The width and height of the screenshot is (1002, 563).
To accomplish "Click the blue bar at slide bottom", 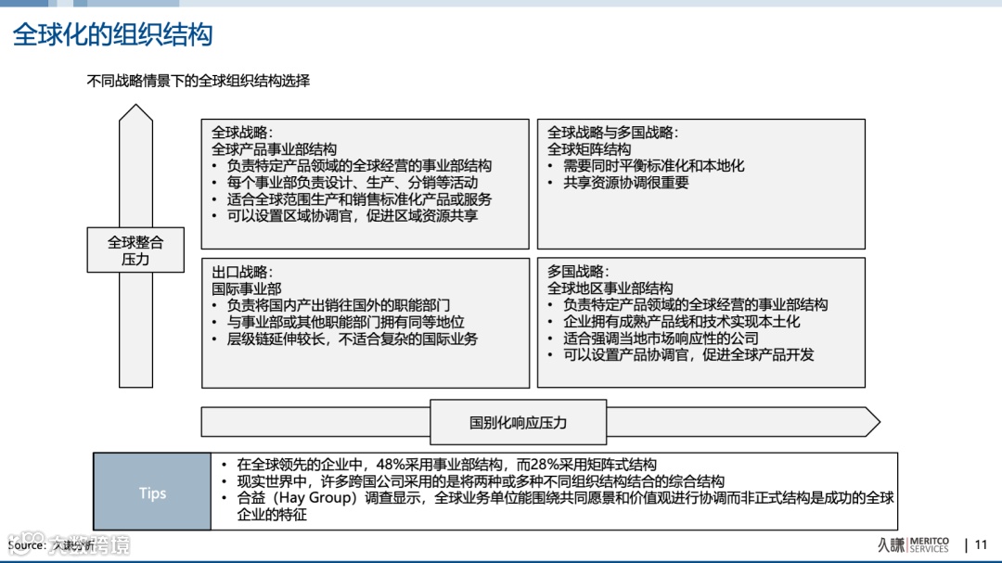I will tap(501, 558).
